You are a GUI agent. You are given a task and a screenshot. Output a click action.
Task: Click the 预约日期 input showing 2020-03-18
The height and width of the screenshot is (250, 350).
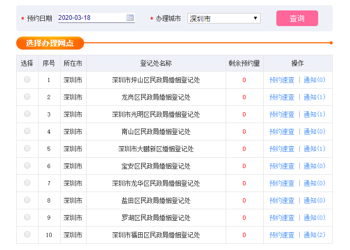tap(91, 18)
